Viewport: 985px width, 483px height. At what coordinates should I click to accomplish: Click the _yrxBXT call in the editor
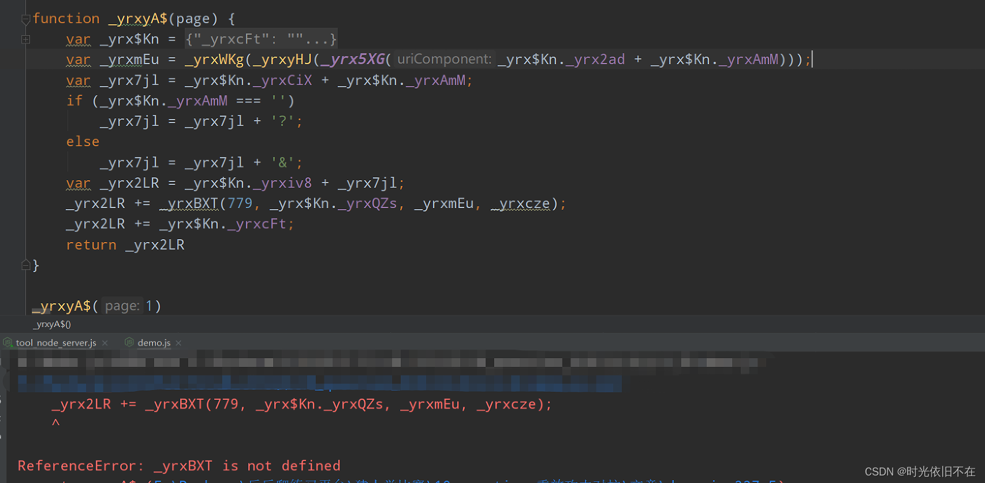click(x=189, y=203)
